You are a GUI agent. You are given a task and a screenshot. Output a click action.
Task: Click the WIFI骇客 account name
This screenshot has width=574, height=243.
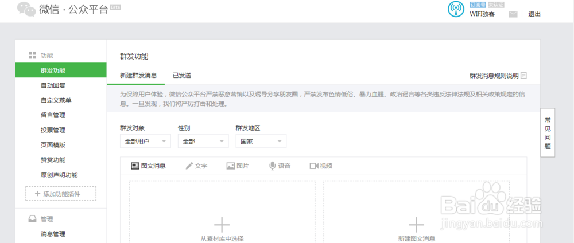482,14
